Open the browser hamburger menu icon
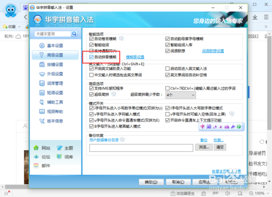 click(266, 17)
